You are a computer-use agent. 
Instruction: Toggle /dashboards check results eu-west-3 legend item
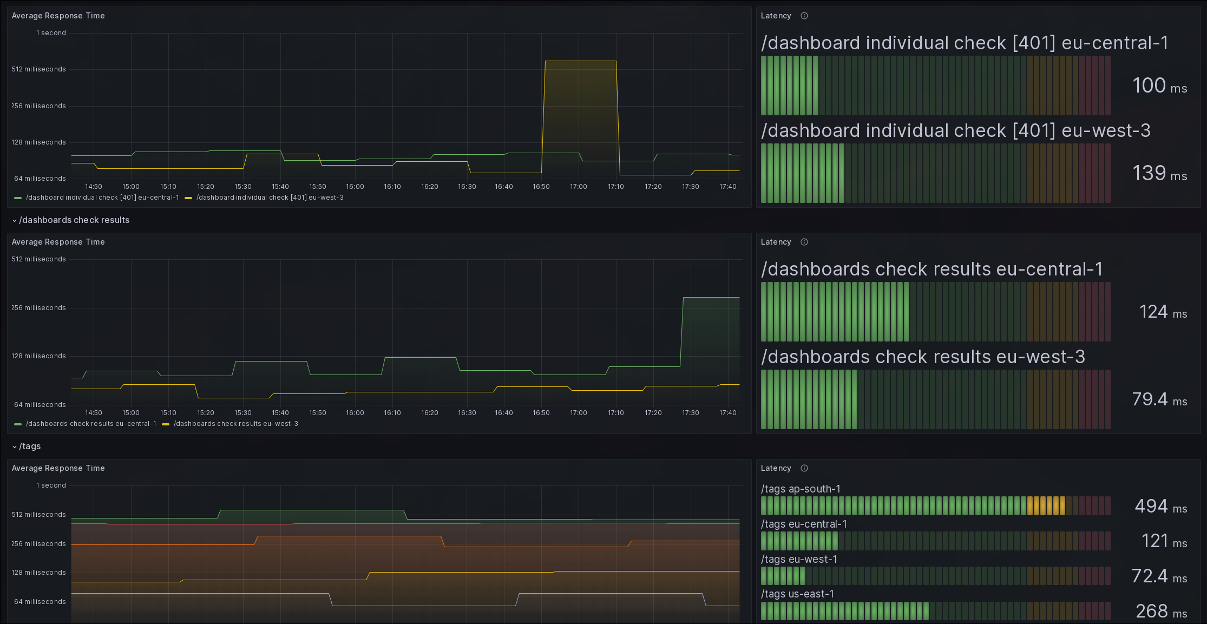coord(235,424)
